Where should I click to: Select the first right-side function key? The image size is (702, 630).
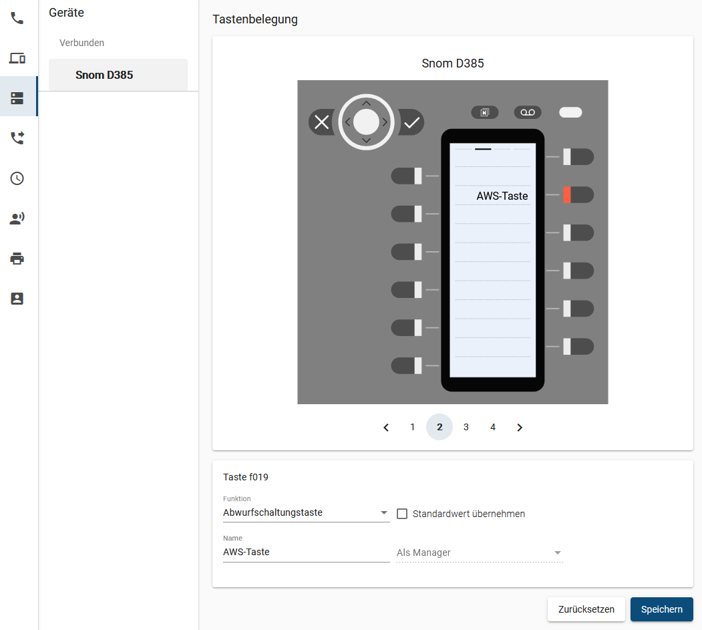click(578, 157)
